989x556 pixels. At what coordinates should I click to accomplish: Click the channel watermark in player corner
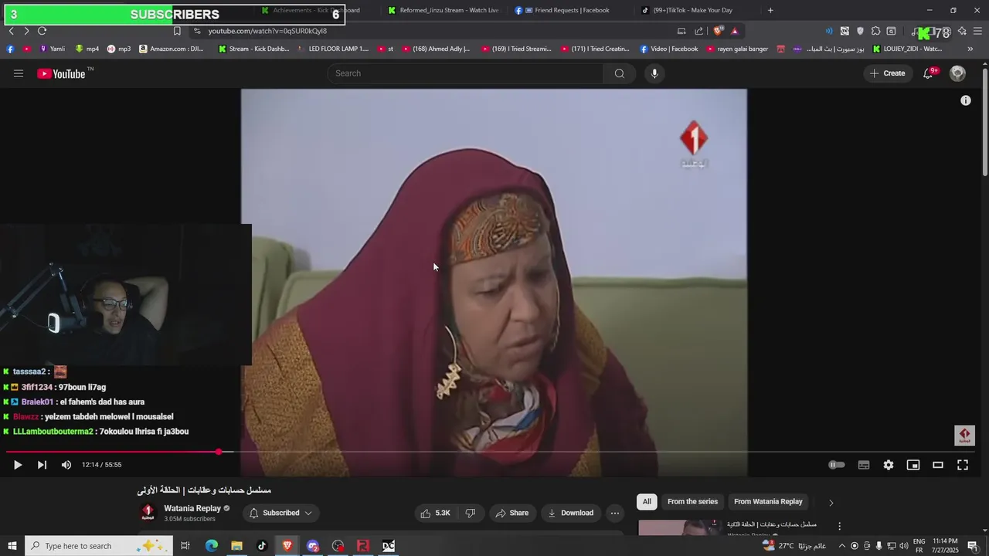coord(964,436)
